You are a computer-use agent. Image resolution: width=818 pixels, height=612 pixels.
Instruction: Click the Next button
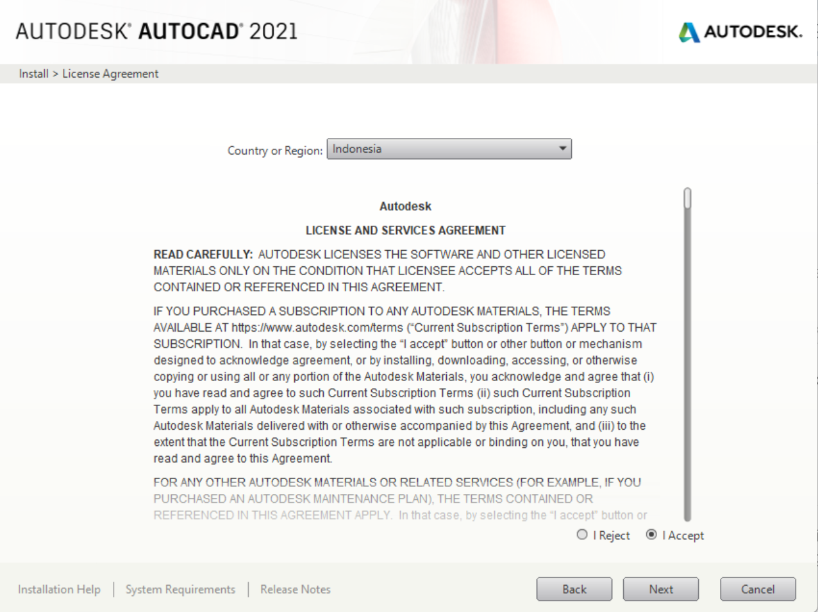tap(661, 589)
